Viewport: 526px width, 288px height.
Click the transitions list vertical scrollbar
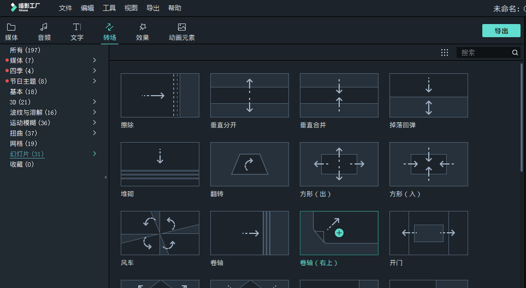(522, 117)
